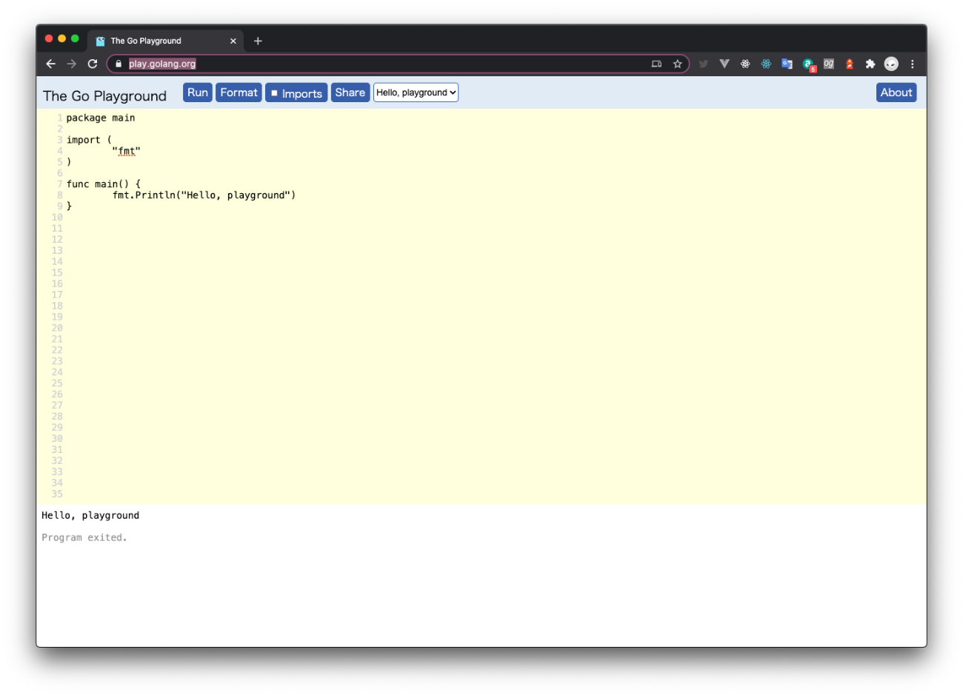This screenshot has width=963, height=695.
Task: Click the Go gopher tab favicon
Action: 100,41
